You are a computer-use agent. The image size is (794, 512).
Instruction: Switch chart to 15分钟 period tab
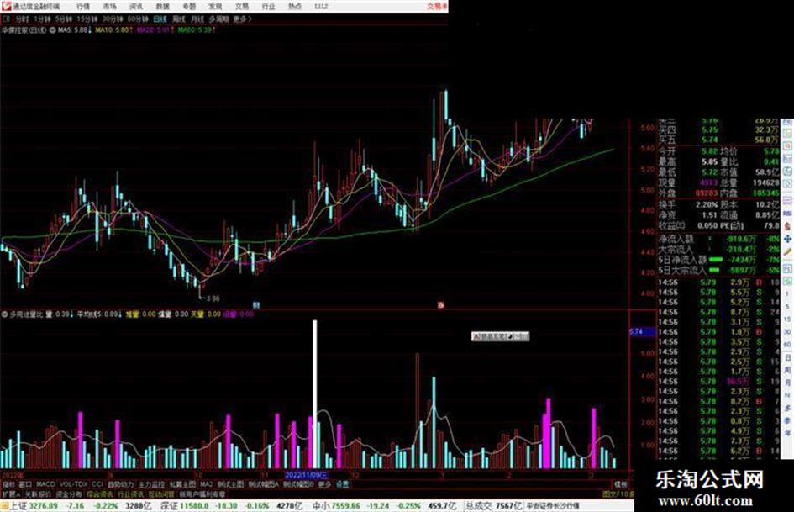click(87, 19)
